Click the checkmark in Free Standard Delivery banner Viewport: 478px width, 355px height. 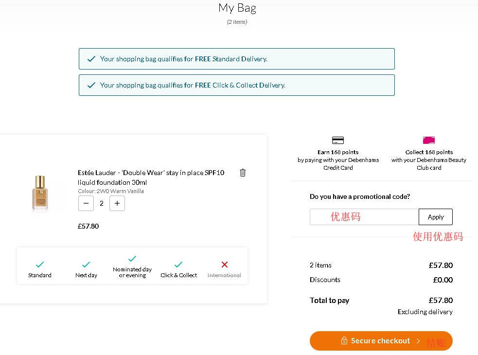[91, 59]
